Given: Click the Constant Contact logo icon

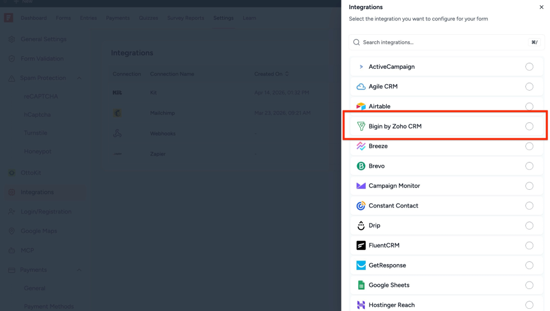Looking at the screenshot, I should (x=361, y=205).
